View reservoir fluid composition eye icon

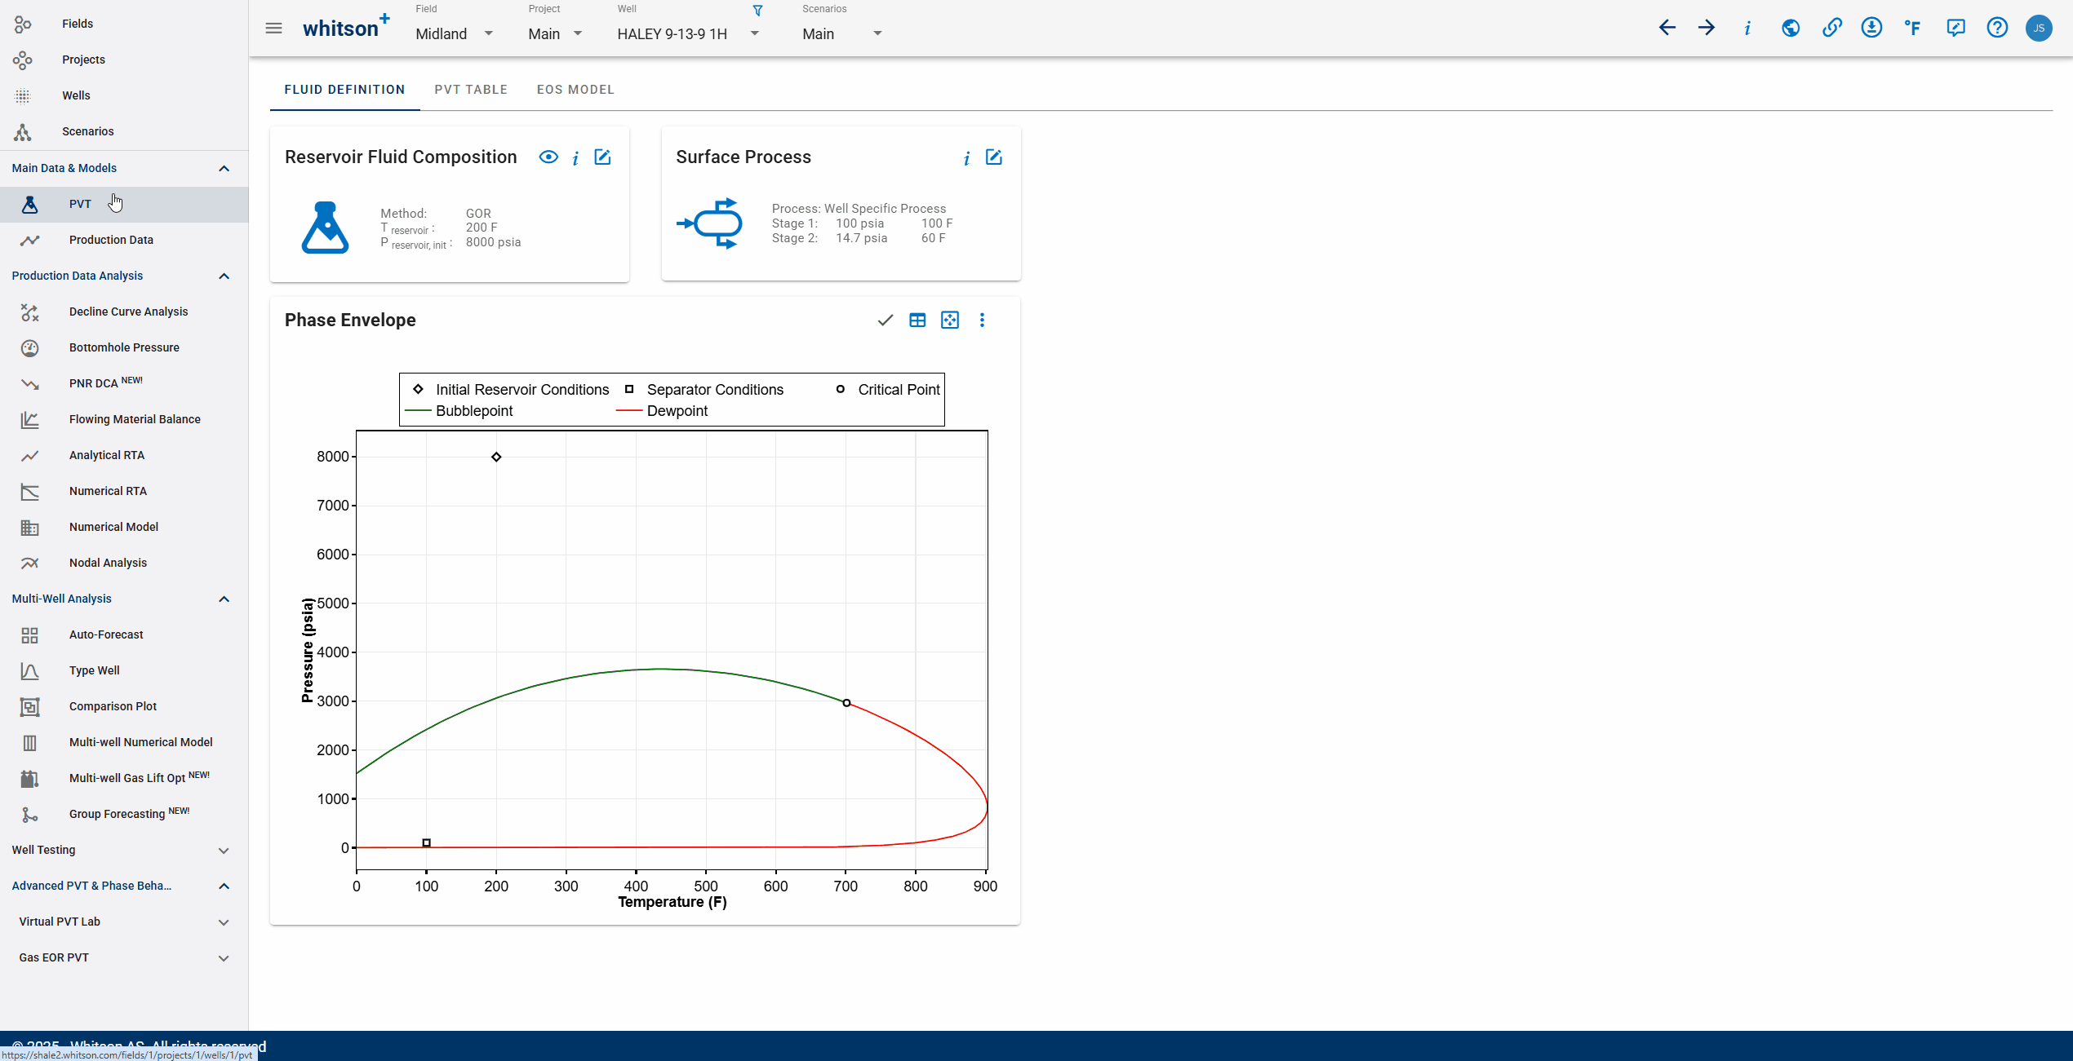[x=548, y=157]
